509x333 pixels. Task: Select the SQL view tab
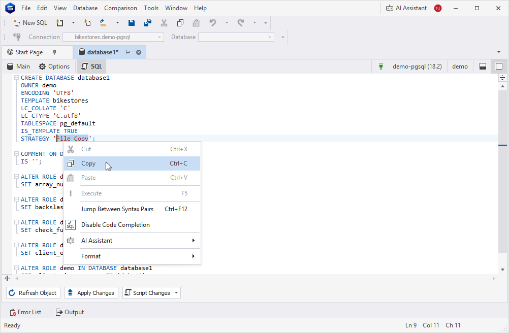(91, 66)
